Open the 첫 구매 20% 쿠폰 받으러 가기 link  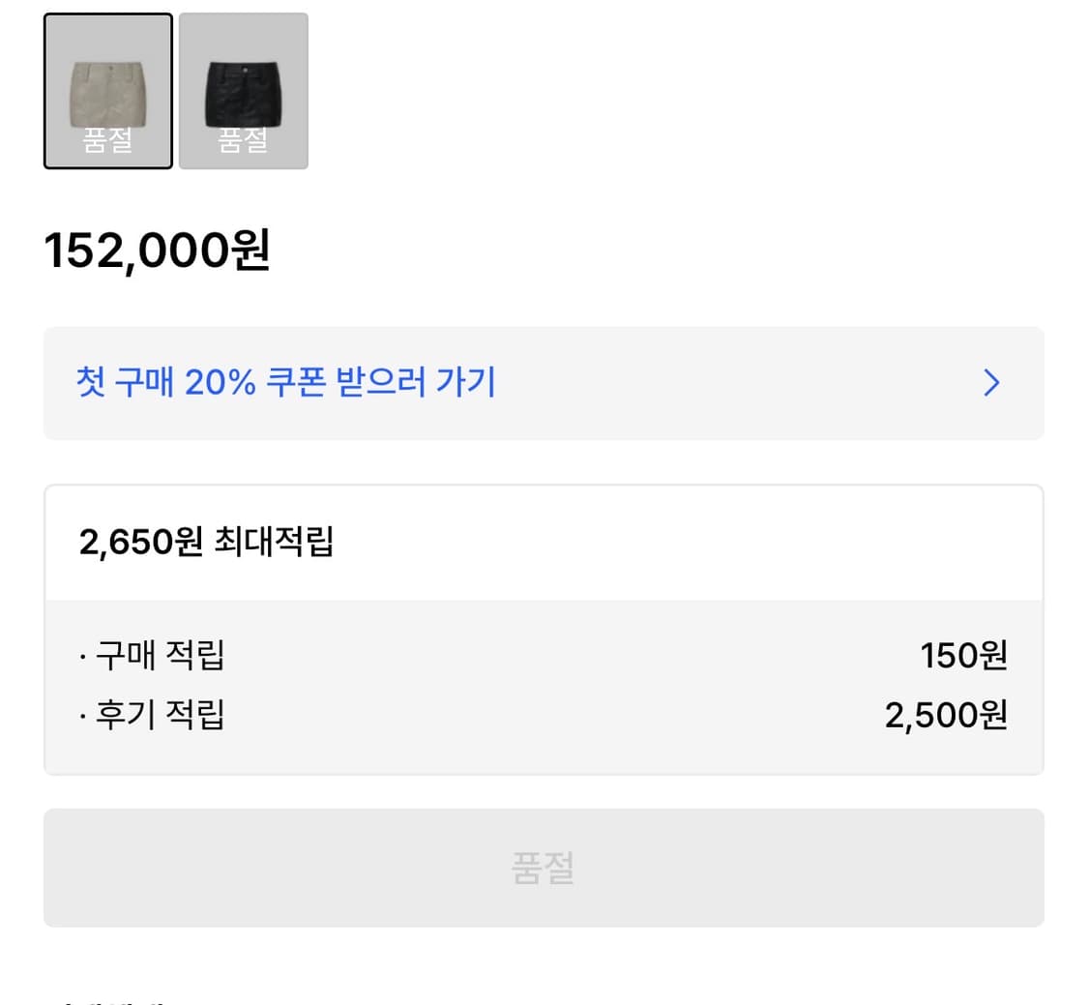[286, 383]
